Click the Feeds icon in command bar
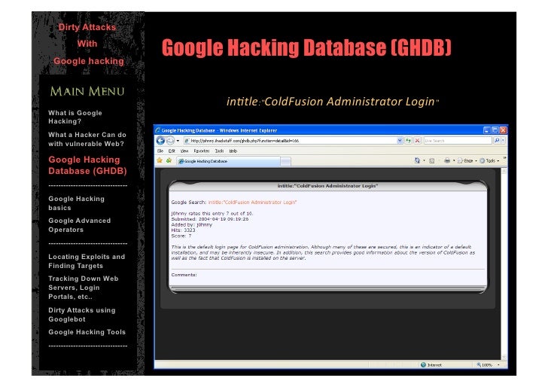The width and height of the screenshot is (548, 387). 431,161
